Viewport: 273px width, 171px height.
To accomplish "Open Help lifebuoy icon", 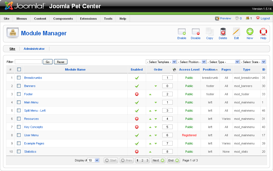I will click(263, 32).
